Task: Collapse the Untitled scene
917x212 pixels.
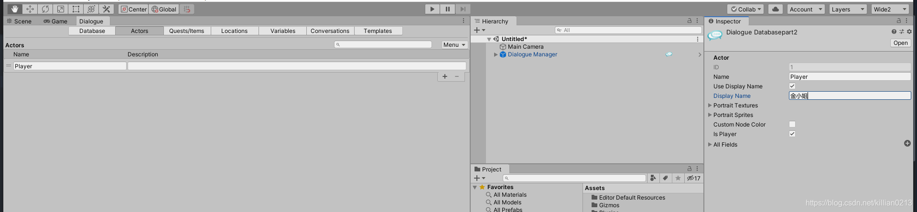Action: [489, 39]
